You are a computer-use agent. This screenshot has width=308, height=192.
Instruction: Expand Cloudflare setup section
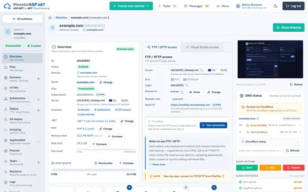270,141
